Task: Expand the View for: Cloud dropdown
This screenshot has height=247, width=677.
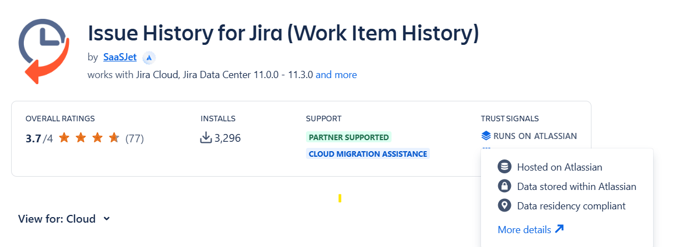Action: coord(57,219)
